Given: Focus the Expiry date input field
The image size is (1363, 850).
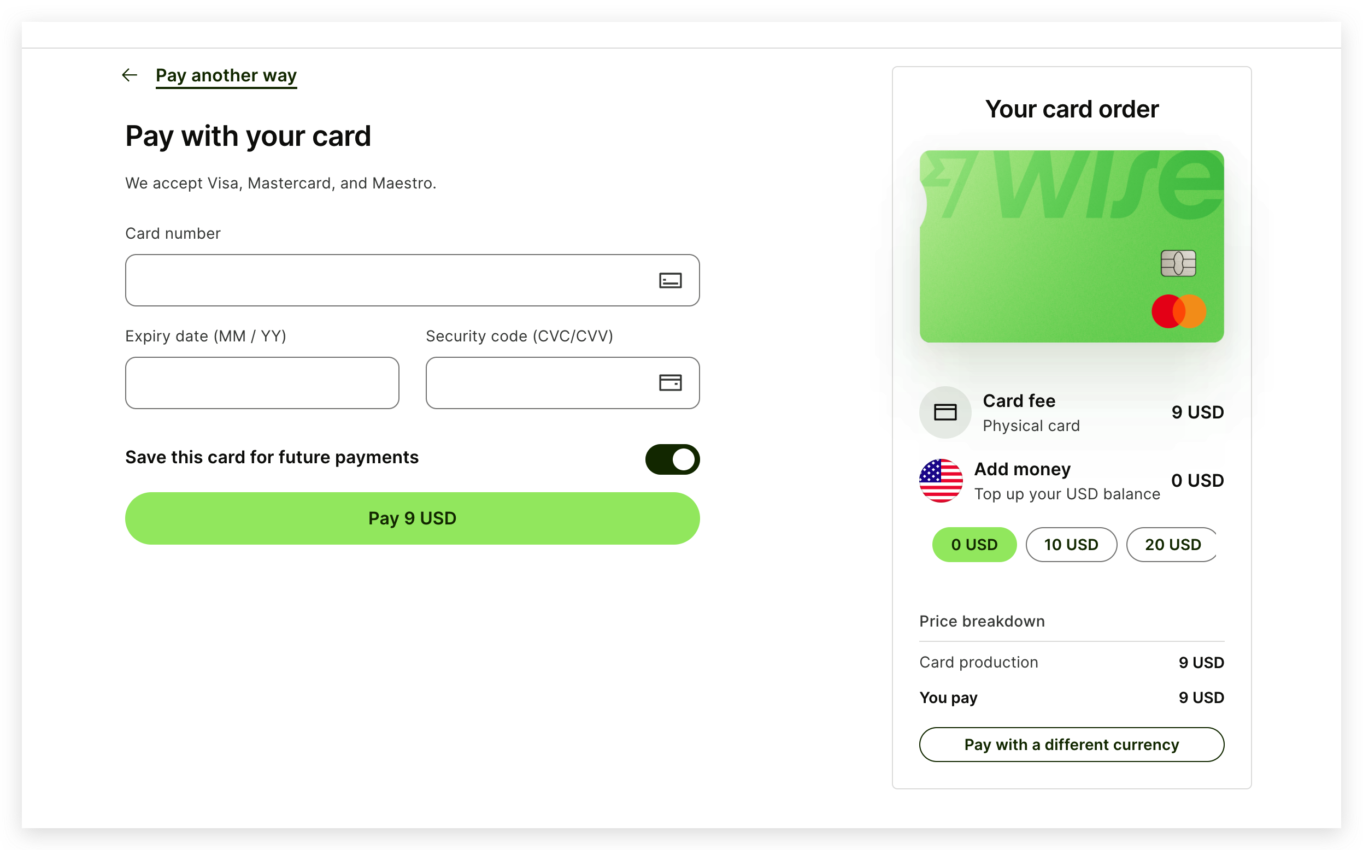Looking at the screenshot, I should (x=262, y=383).
